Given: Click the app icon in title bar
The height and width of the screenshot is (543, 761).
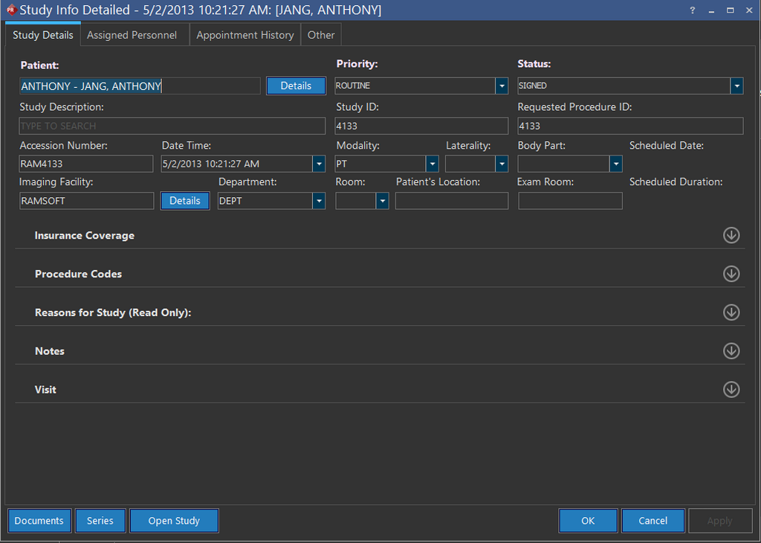Looking at the screenshot, I should 10,10.
